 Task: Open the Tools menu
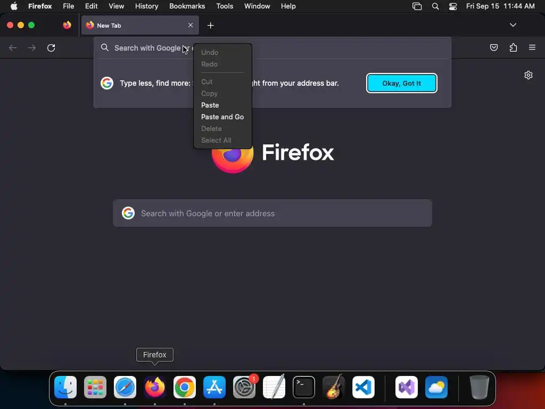pyautogui.click(x=225, y=6)
